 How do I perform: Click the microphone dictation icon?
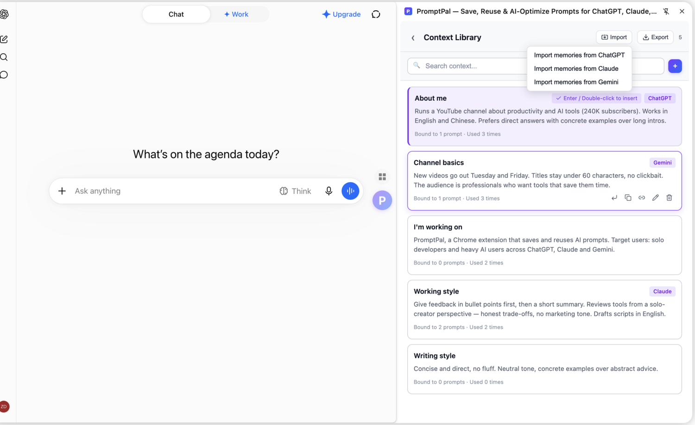pyautogui.click(x=329, y=191)
